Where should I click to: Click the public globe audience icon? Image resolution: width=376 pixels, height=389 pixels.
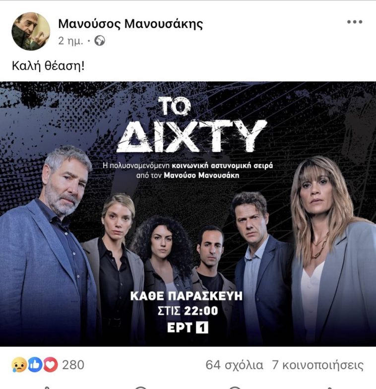100,41
